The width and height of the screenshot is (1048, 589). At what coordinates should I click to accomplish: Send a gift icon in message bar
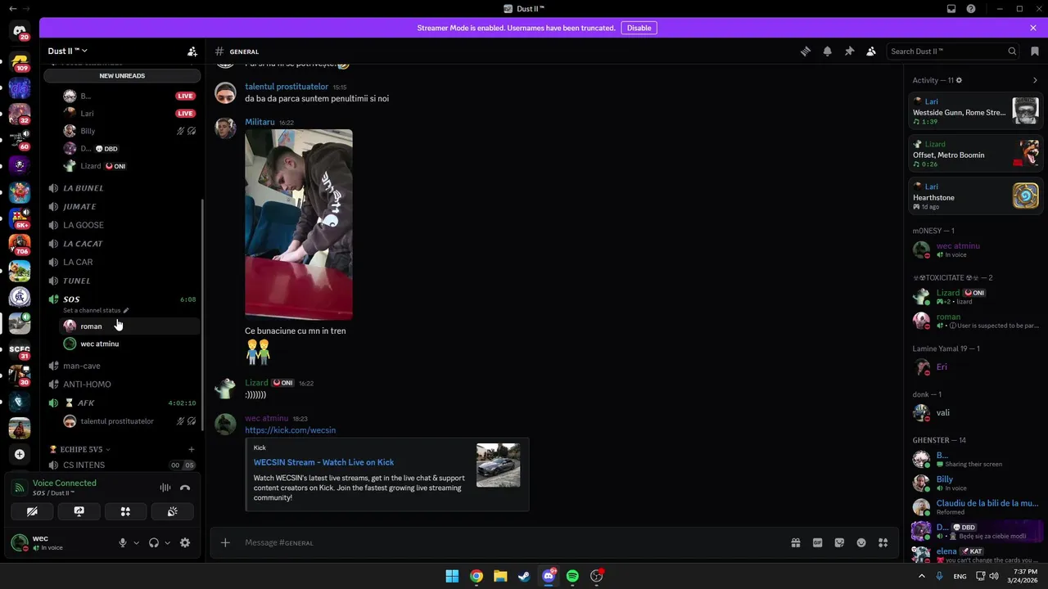(x=795, y=542)
